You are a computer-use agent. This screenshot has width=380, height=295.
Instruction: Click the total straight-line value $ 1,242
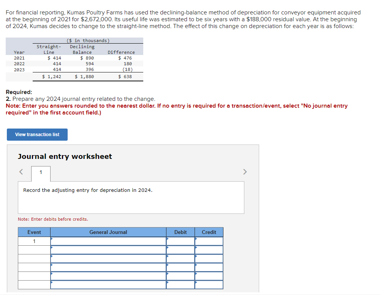point(52,77)
